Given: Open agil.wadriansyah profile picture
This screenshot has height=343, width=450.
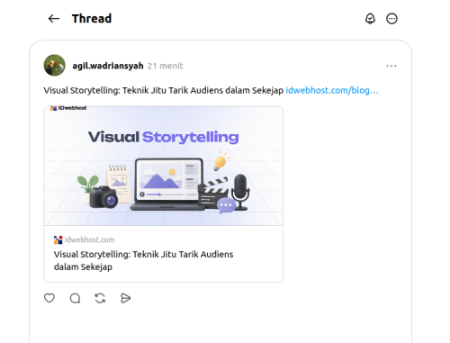Looking at the screenshot, I should coord(55,66).
